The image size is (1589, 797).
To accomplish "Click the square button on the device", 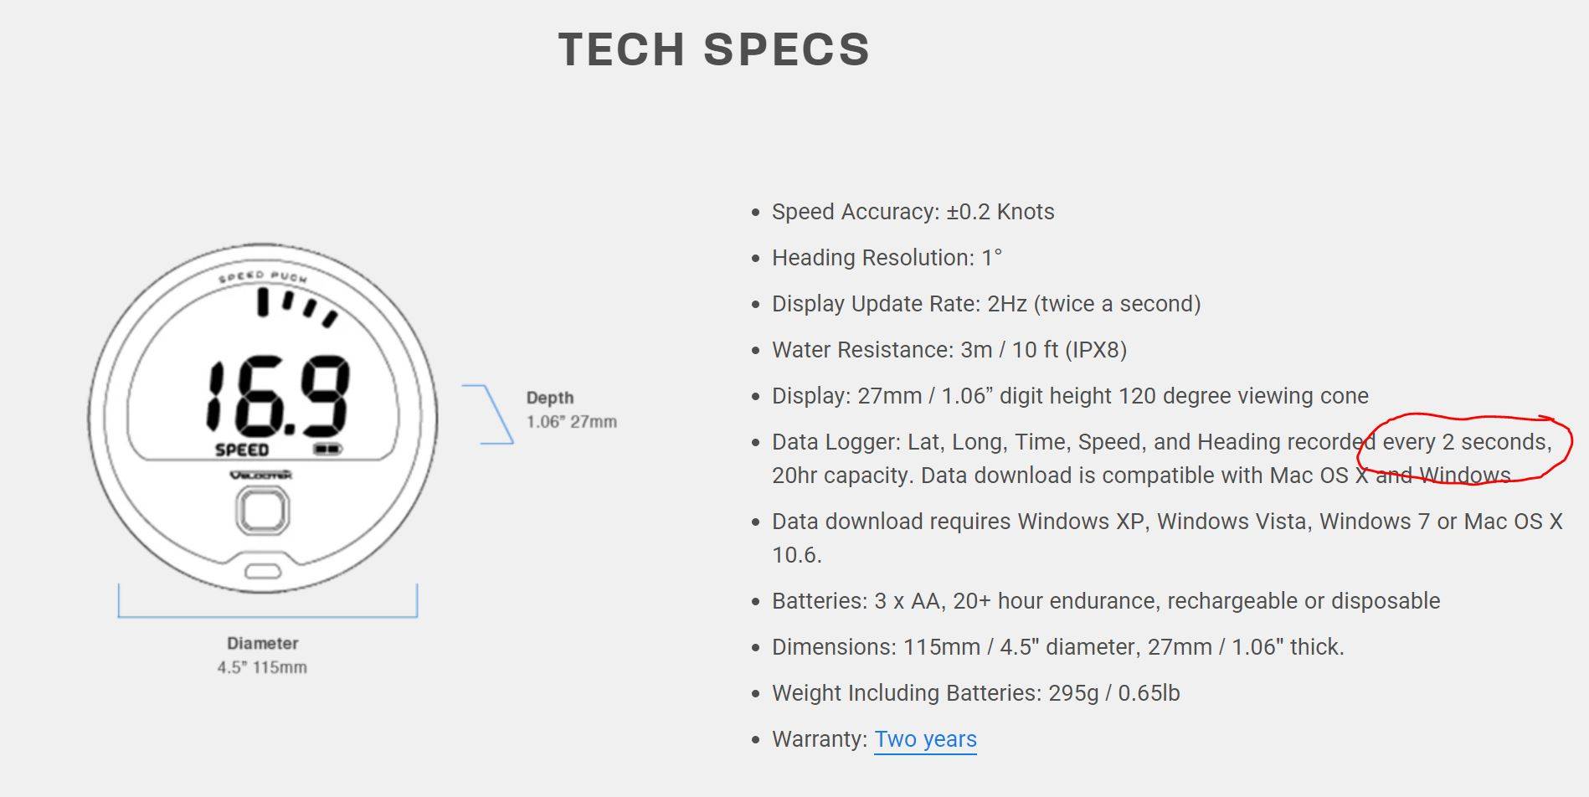I will coord(263,512).
